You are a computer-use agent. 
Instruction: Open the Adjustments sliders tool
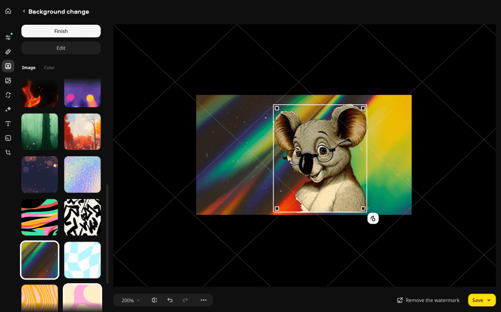tap(8, 37)
